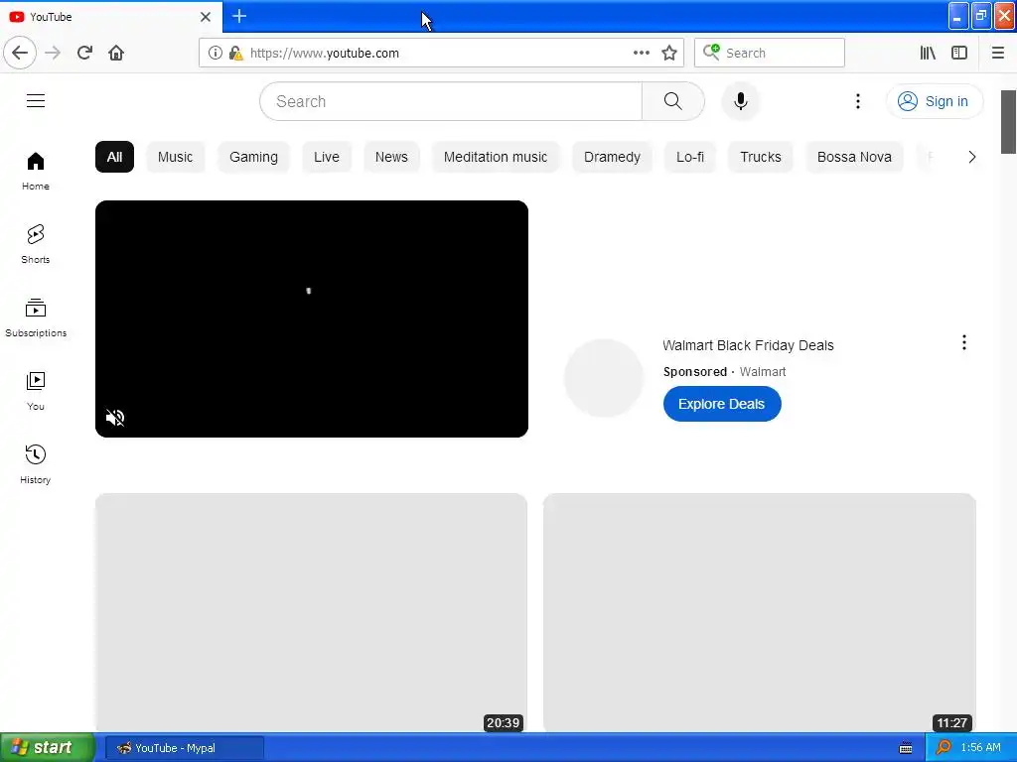Click the browser address bar URL
The image size is (1017, 762).
pos(325,54)
